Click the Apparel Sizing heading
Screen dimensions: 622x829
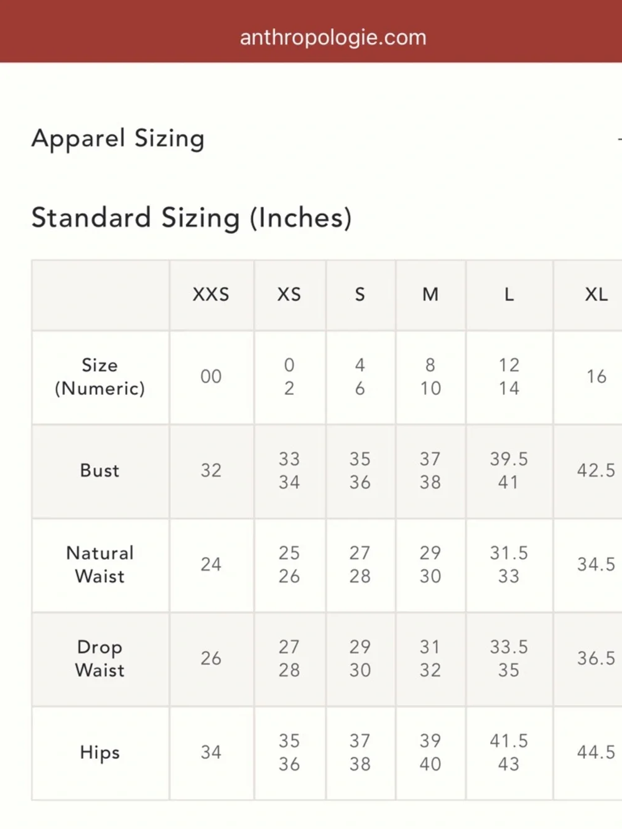(x=118, y=138)
